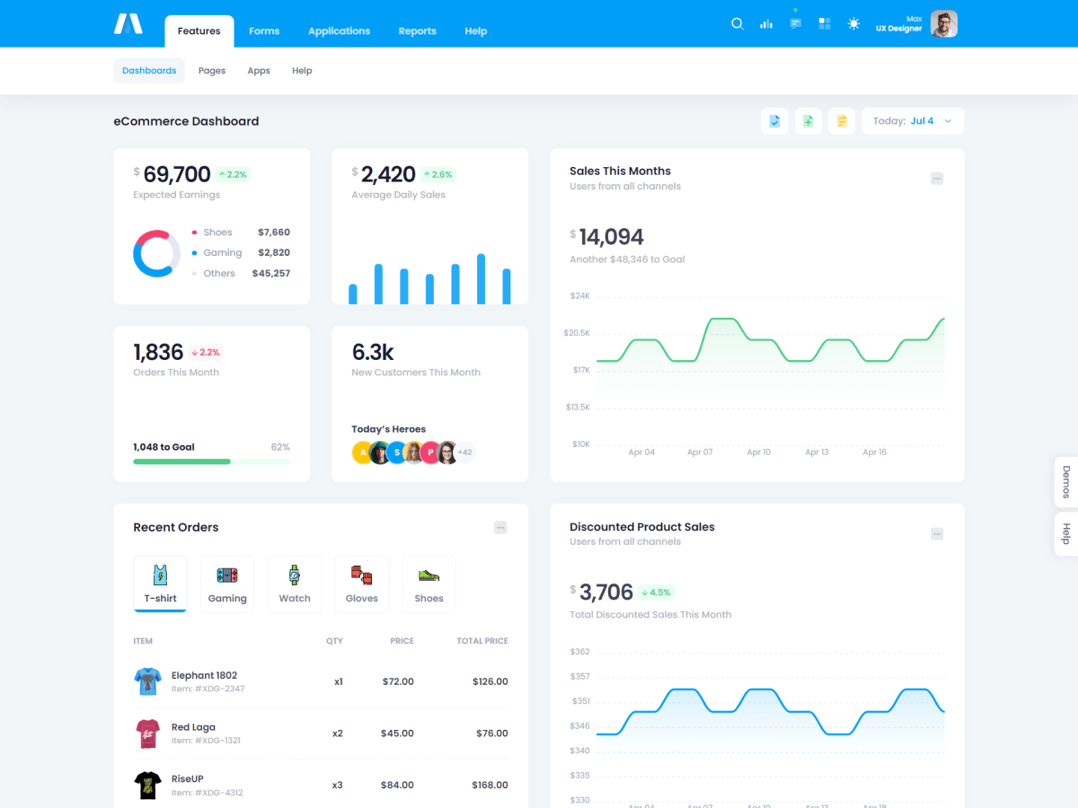Screen dimensions: 1078x808
Task: Click the green add document icon
Action: pos(808,121)
